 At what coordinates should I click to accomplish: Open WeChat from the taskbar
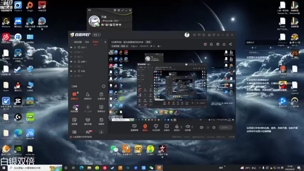[x=151, y=168]
